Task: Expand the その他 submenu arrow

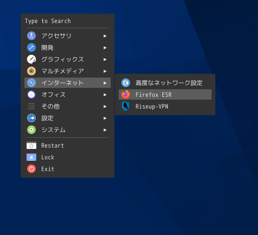Action: pyautogui.click(x=105, y=107)
